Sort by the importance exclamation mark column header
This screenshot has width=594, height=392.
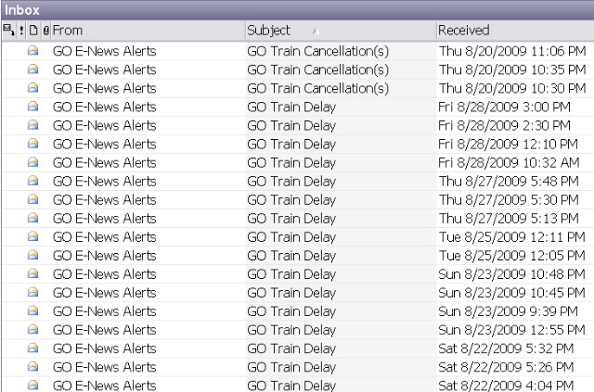click(x=21, y=31)
